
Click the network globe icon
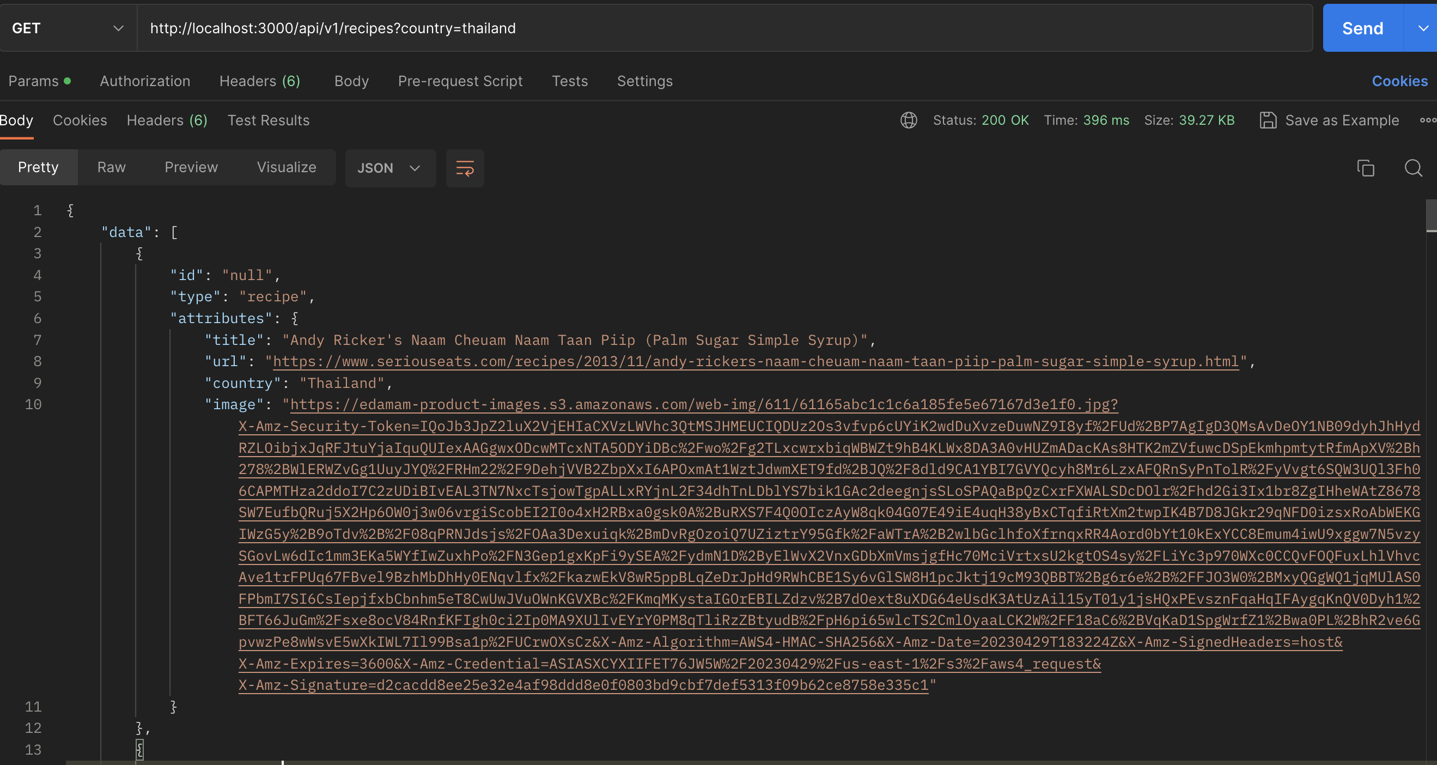coord(908,120)
